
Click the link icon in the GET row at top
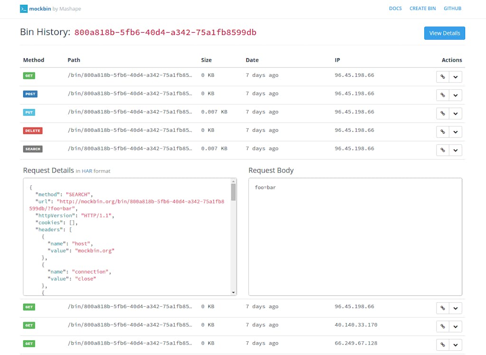(442, 77)
